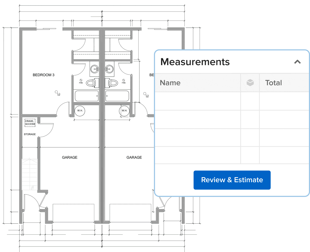Collapse the Measurements panel with its chevron
The image size is (310, 252).
[x=297, y=62]
